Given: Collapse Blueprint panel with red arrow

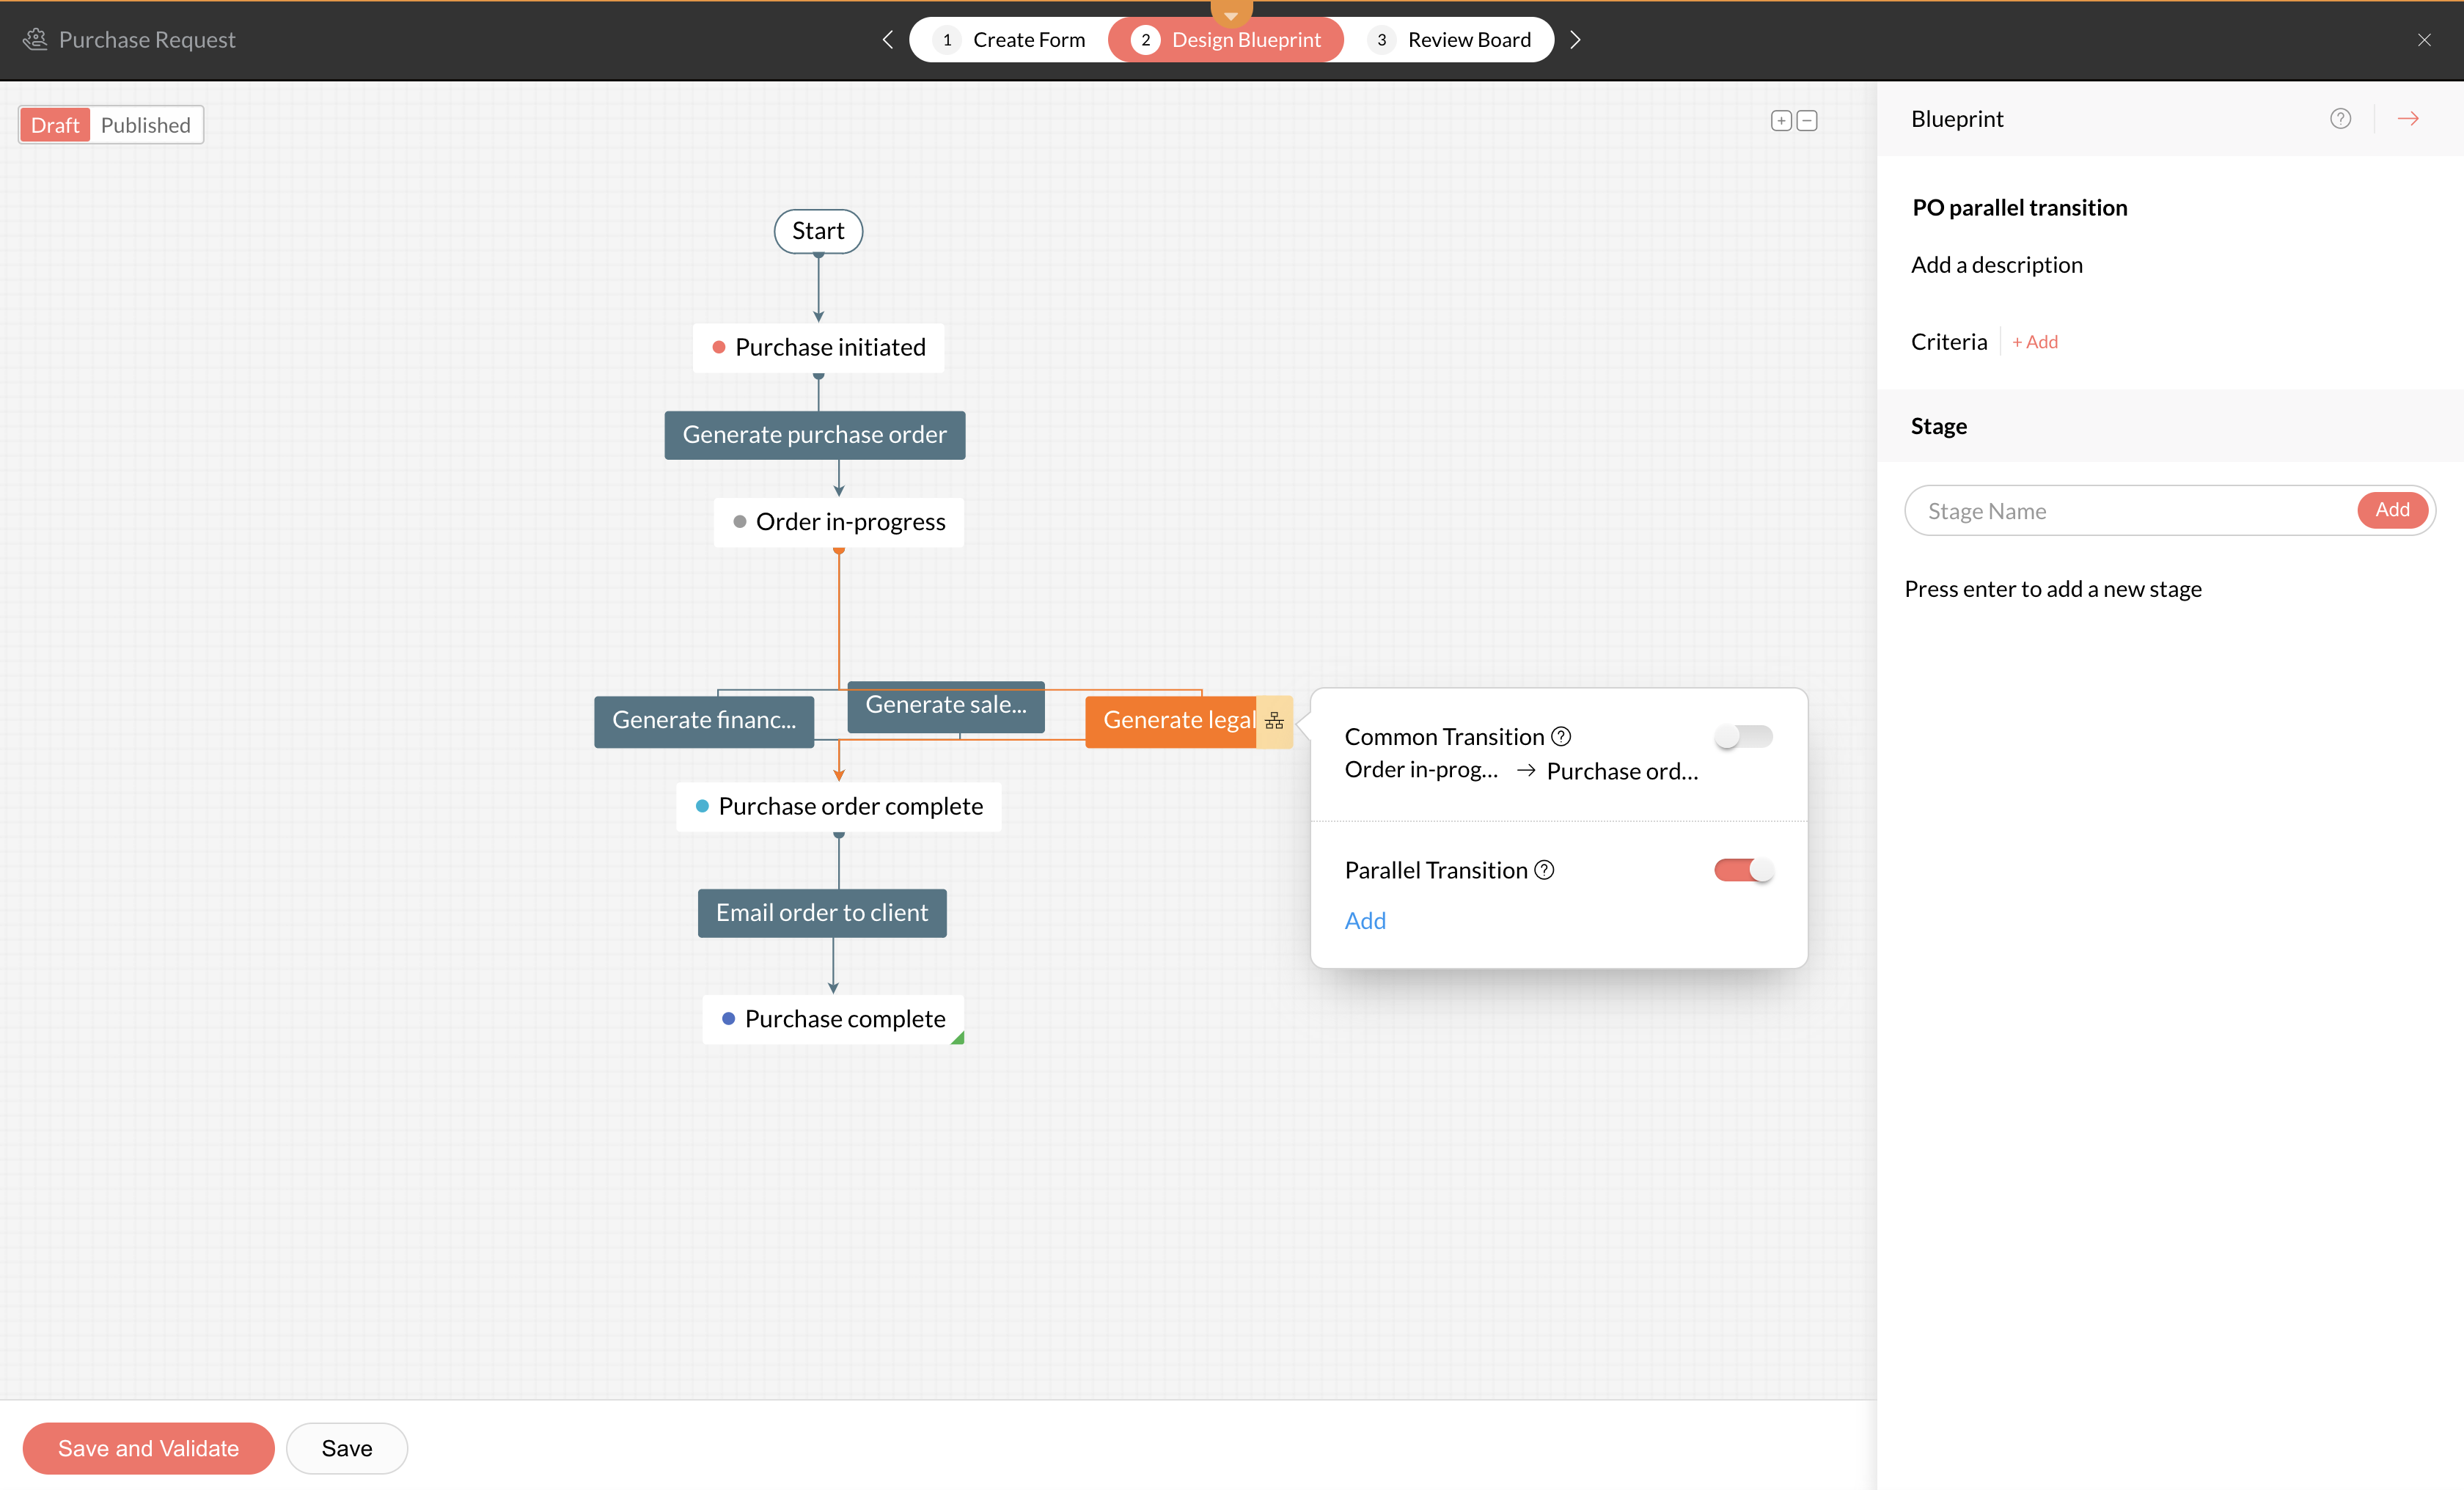Looking at the screenshot, I should pyautogui.click(x=2408, y=119).
